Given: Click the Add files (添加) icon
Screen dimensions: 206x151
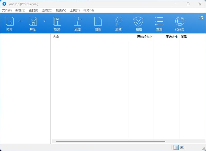Looking at the screenshot, I should (x=77, y=22).
